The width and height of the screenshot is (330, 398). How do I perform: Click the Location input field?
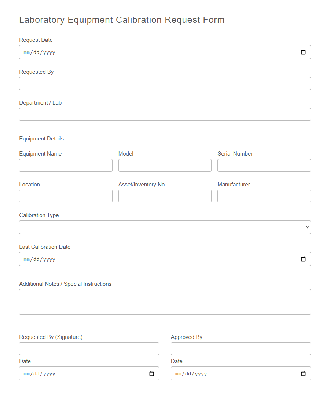(x=66, y=196)
